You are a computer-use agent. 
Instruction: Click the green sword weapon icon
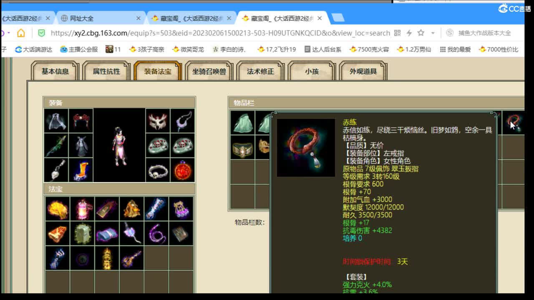point(56,145)
